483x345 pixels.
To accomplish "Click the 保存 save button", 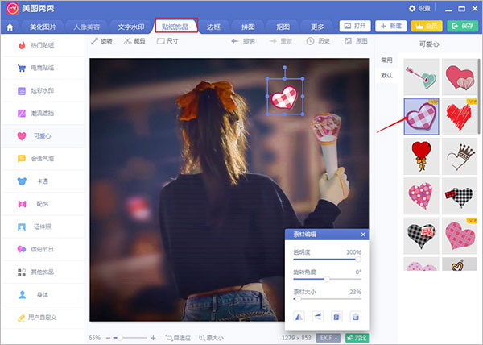I will 463,26.
